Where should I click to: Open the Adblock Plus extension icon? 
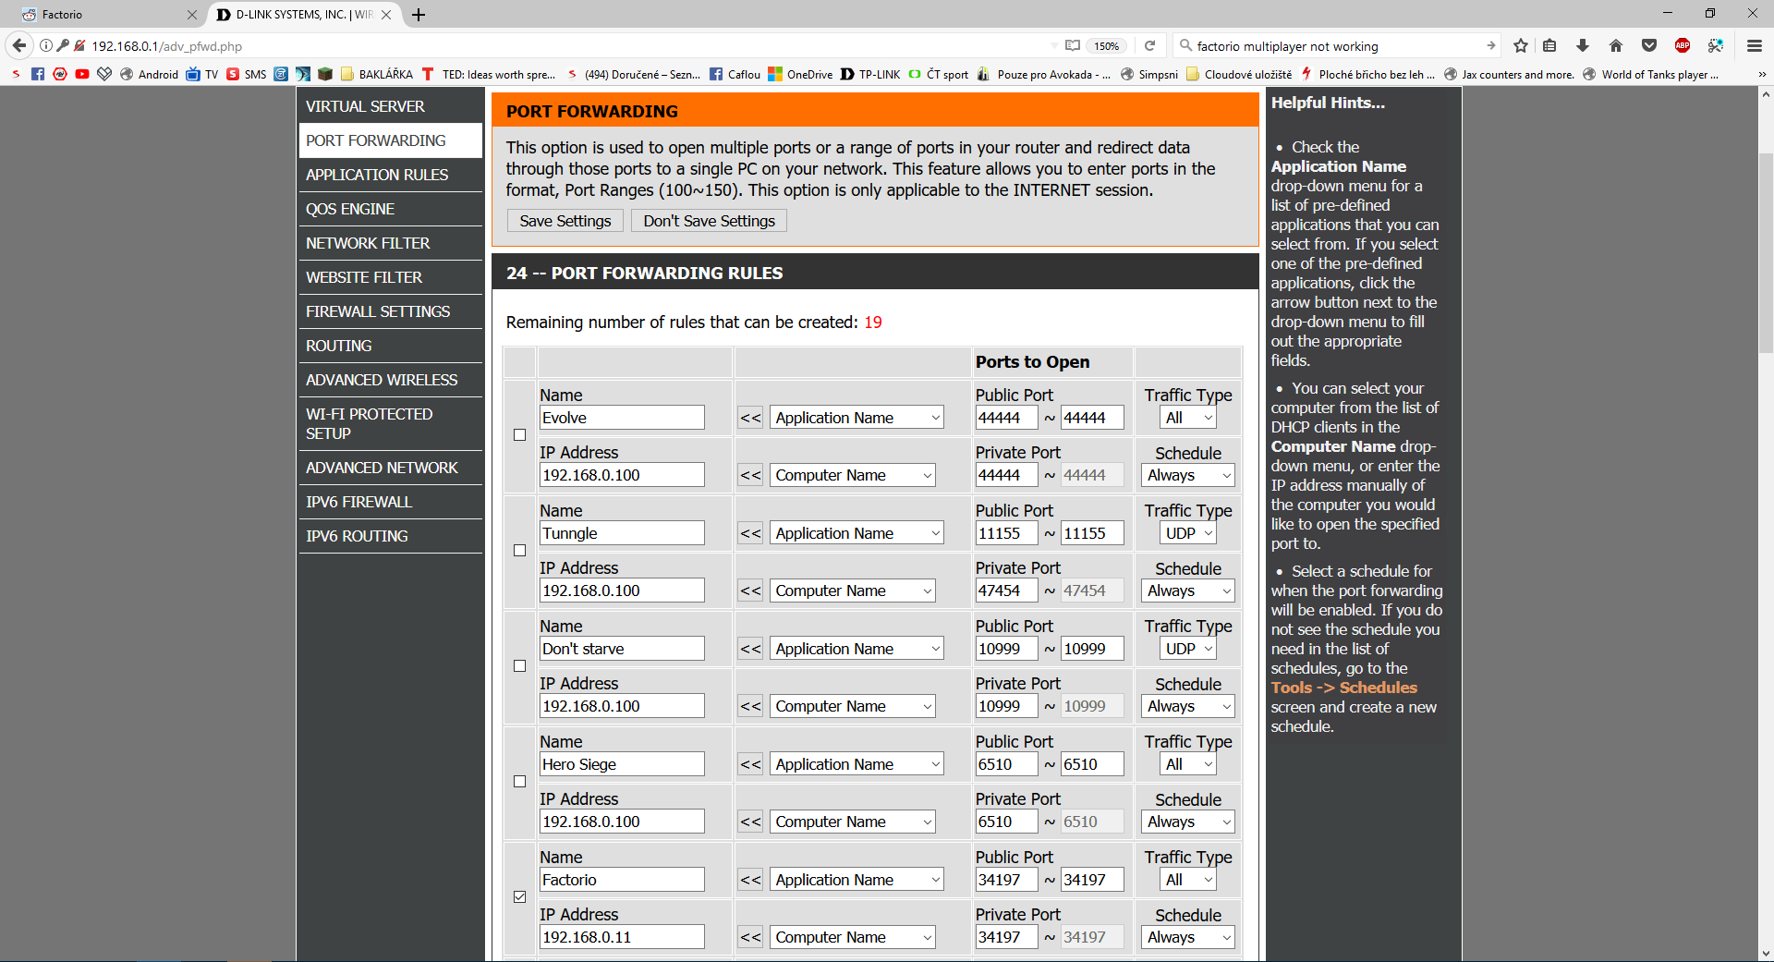[1683, 45]
